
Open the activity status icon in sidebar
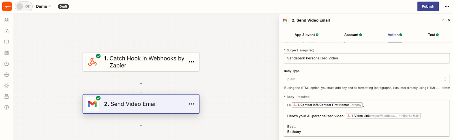[x=7, y=75]
